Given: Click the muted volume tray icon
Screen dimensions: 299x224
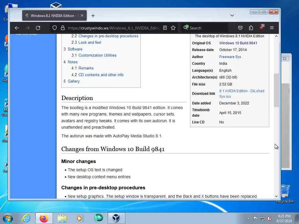Looking at the screenshot, I should coord(270,218).
